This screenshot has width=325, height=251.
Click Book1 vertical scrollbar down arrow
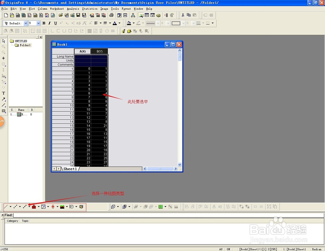[x=180, y=165]
